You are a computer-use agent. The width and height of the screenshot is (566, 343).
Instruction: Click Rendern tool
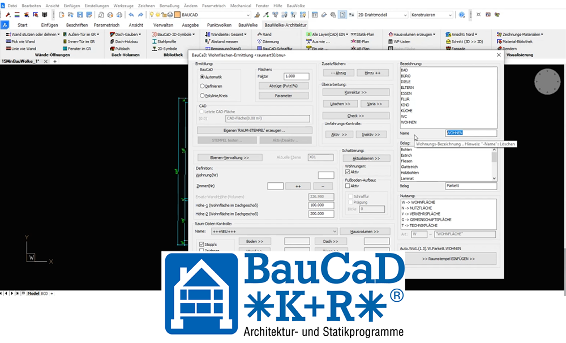pos(507,48)
